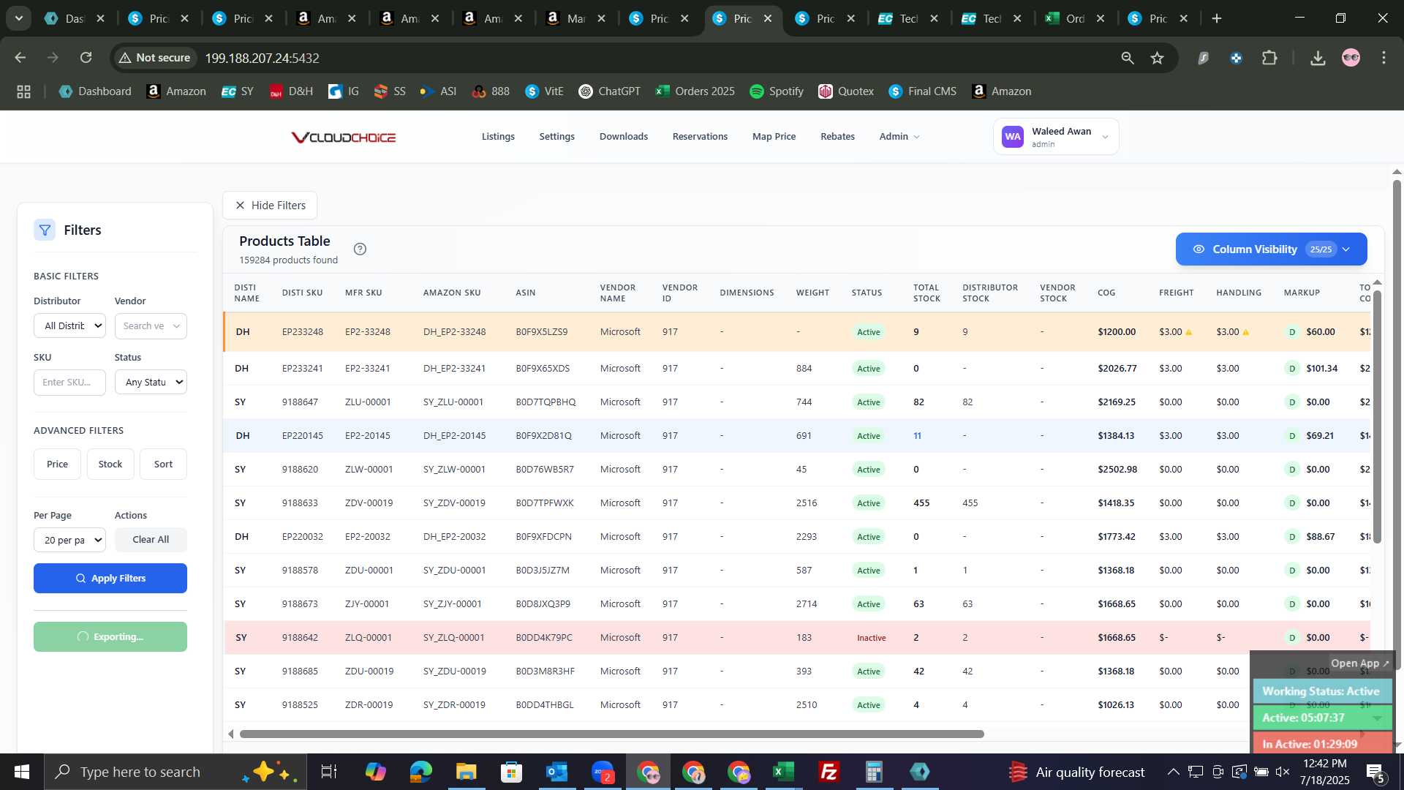Click DISTI SKU 9188647 cell

[300, 402]
